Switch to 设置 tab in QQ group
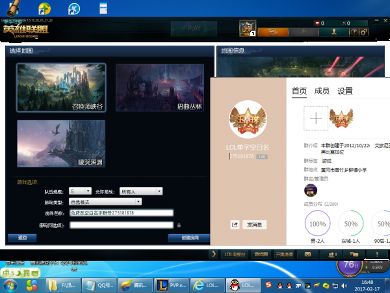 point(345,91)
